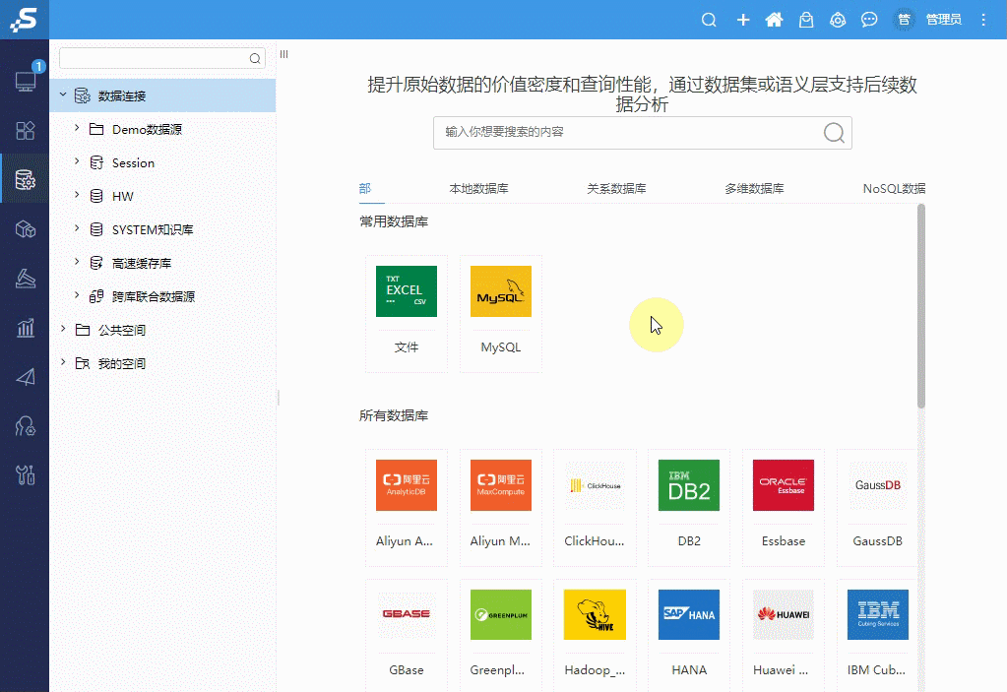Screen dimensions: 1007x692
Task: Choose the Oracle Essbase icon
Action: click(x=783, y=485)
